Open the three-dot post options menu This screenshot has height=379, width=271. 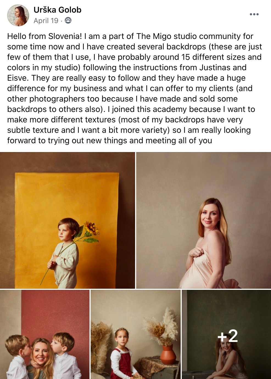pyautogui.click(x=254, y=14)
